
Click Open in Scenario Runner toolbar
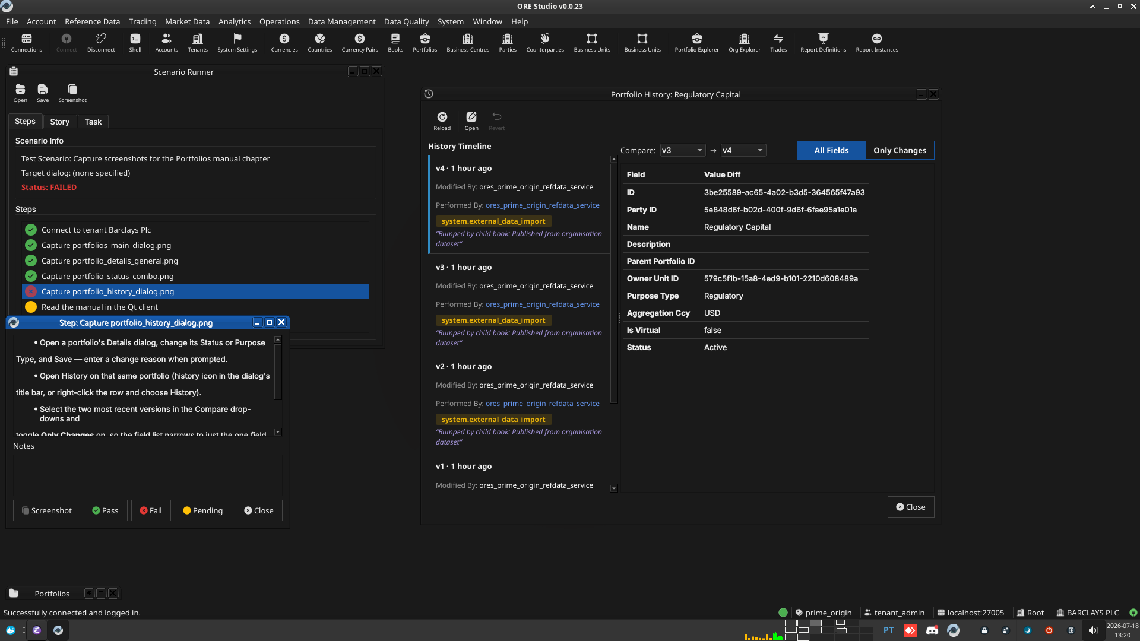pos(20,93)
